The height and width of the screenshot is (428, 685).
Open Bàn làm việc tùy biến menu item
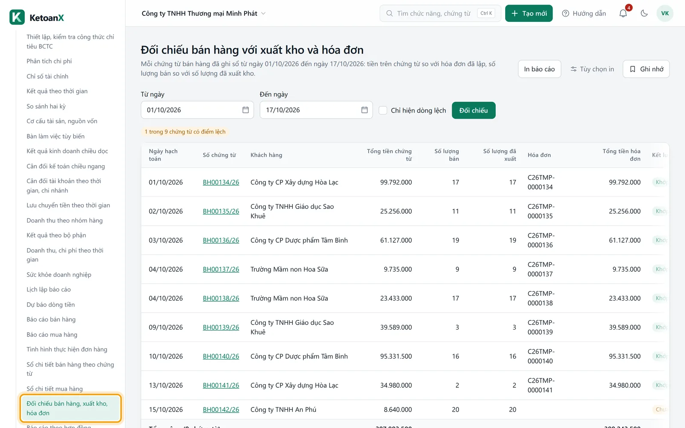point(55,136)
